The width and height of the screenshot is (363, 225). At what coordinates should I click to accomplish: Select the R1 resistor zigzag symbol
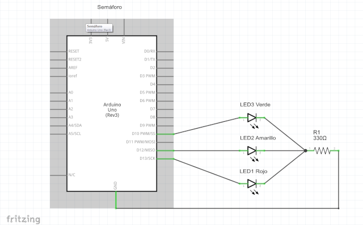pyautogui.click(x=322, y=151)
